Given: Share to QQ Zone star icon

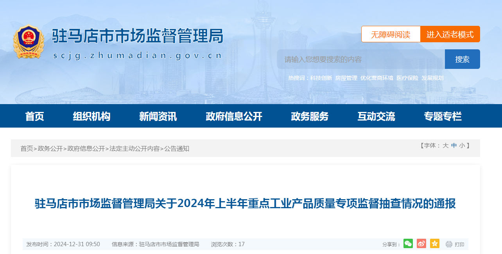Looking at the screenshot, I should coord(435,243).
